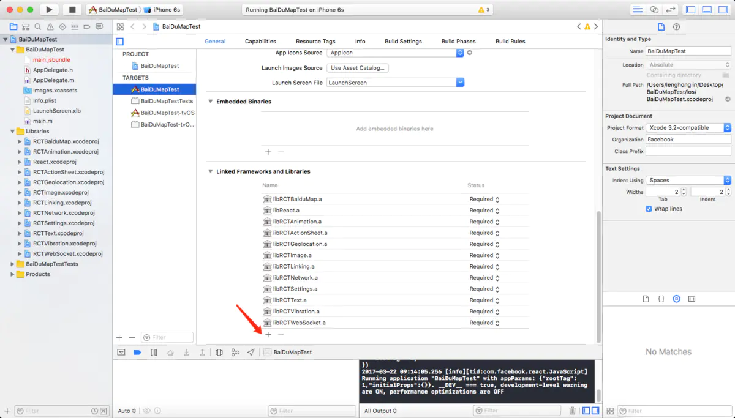Open the All Output popup menu
This screenshot has width=735, height=418.
pyautogui.click(x=380, y=411)
